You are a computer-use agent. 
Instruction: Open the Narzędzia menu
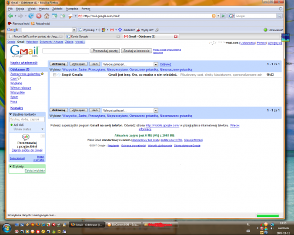72,9
